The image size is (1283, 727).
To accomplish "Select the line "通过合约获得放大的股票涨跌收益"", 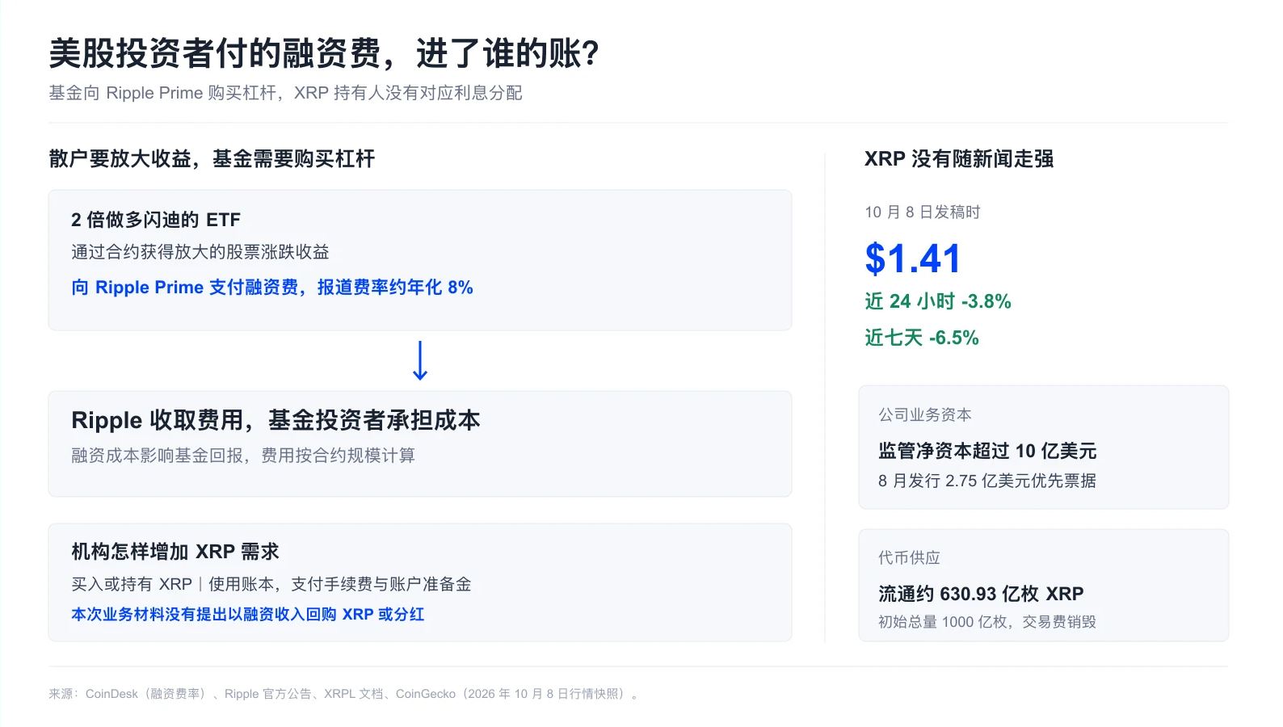I will [200, 252].
